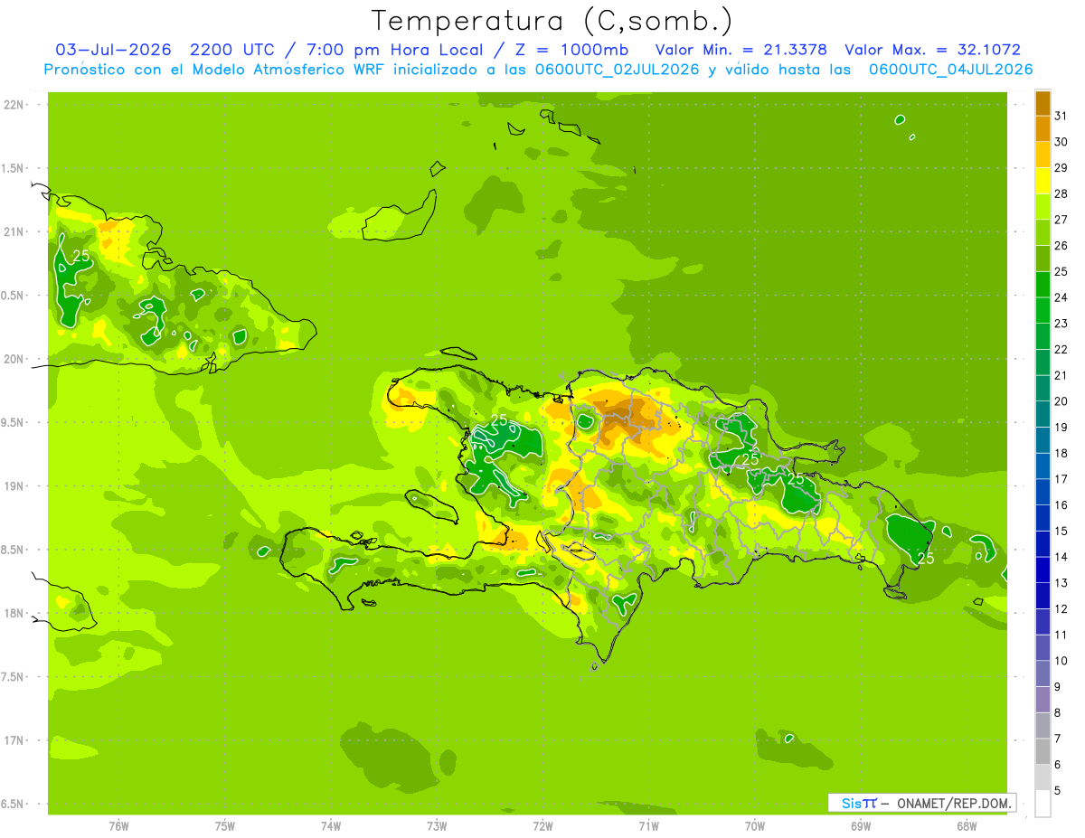Click the '76W' longitude label

118,826
